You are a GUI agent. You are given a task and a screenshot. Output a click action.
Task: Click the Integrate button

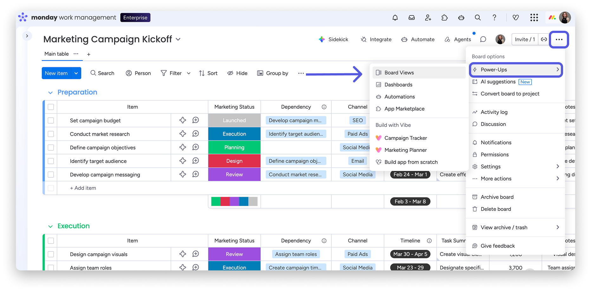click(x=376, y=39)
